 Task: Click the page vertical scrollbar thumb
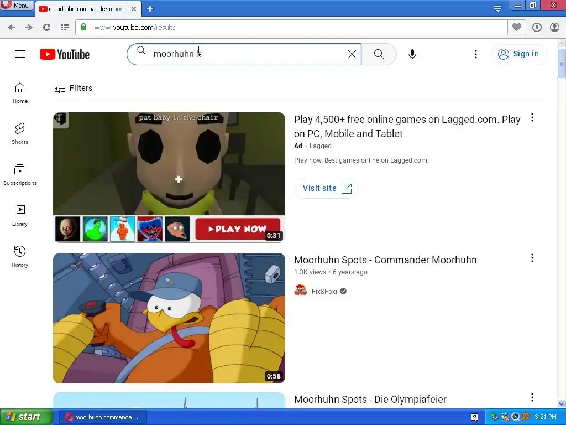point(562,63)
